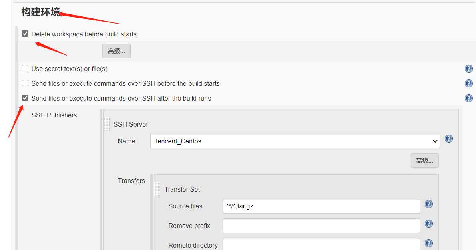This screenshot has width=476, height=250.
Task: Click the SSH Publishers label
Action: (x=54, y=115)
